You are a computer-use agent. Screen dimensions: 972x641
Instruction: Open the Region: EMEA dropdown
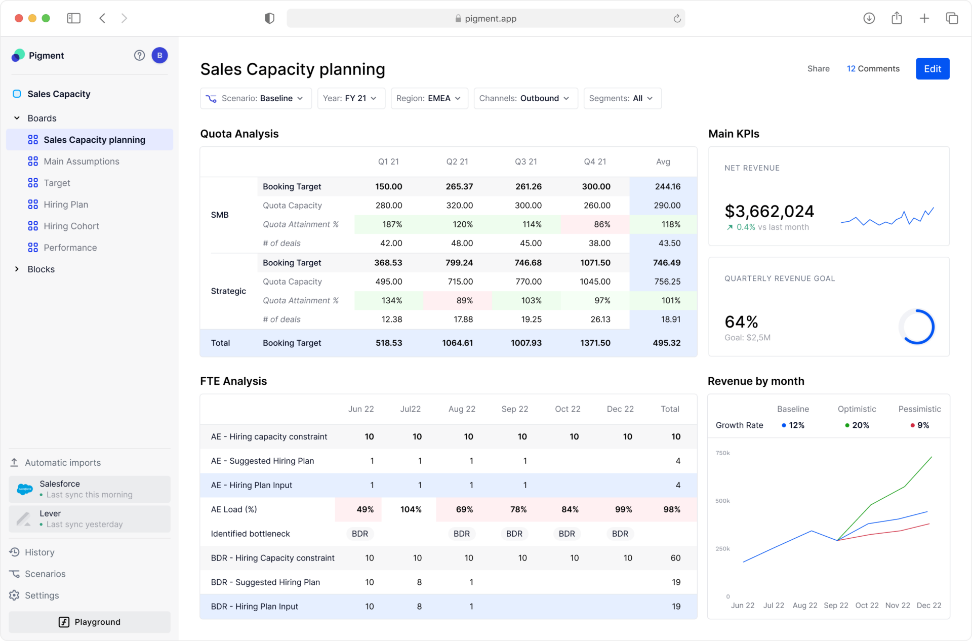tap(429, 98)
